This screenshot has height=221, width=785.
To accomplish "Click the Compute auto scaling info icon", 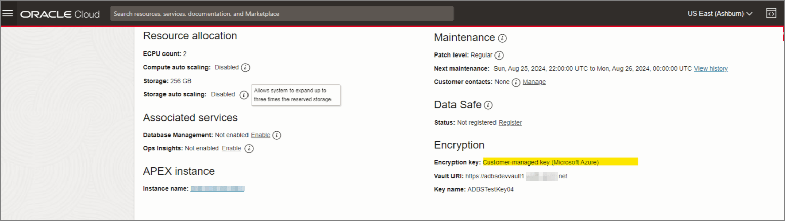I will 245,68.
